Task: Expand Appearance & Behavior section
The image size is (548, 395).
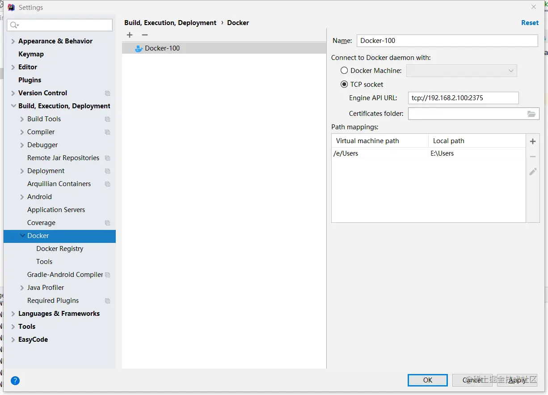Action: point(13,41)
